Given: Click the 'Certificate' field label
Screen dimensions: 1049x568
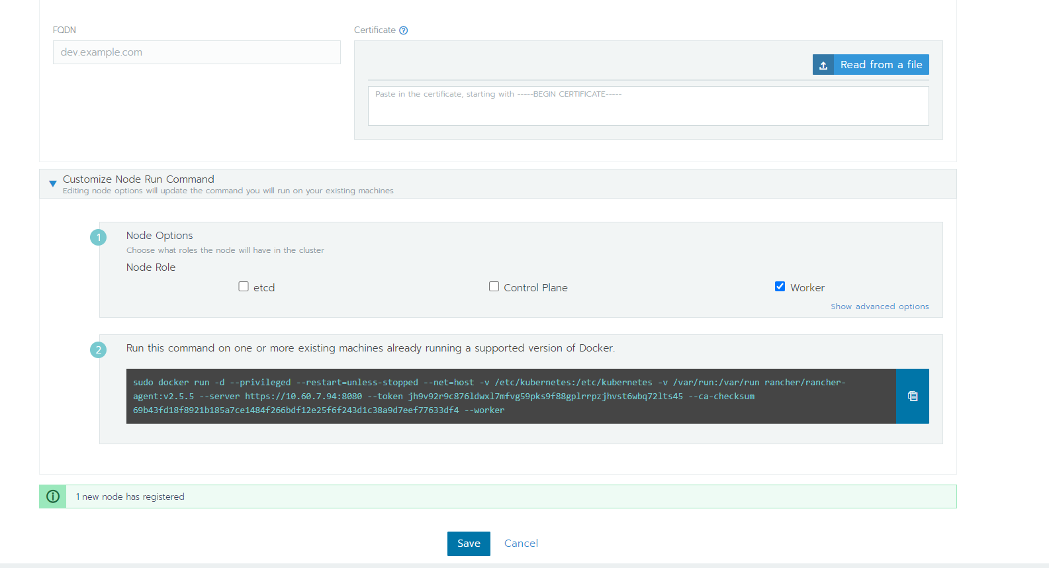Looking at the screenshot, I should coord(375,30).
